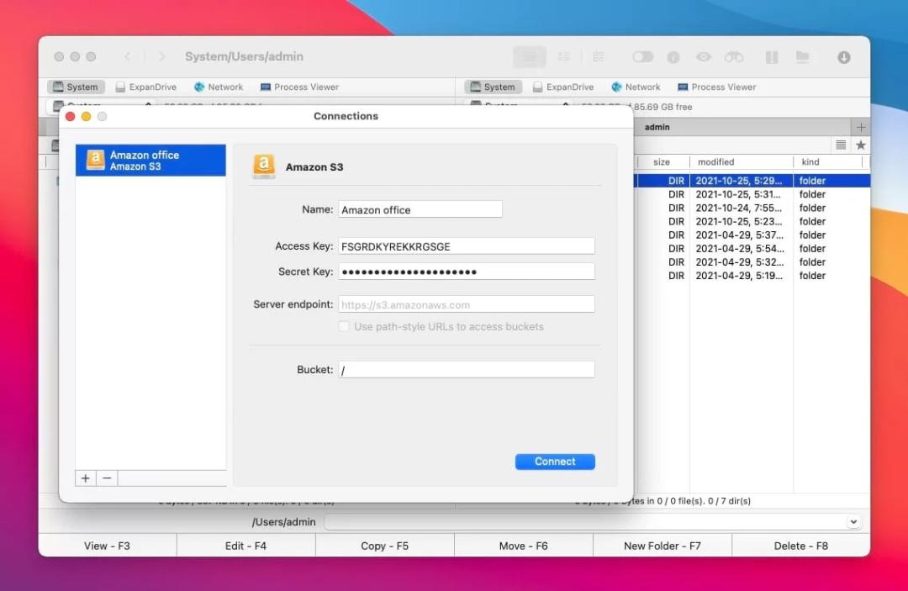908x591 pixels.
Task: Click the back navigation arrow in toolbar
Action: (128, 56)
